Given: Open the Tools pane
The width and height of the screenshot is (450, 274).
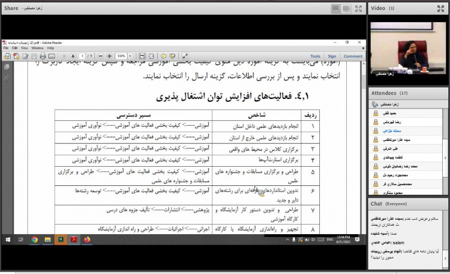Looking at the screenshot, I should 315,57.
